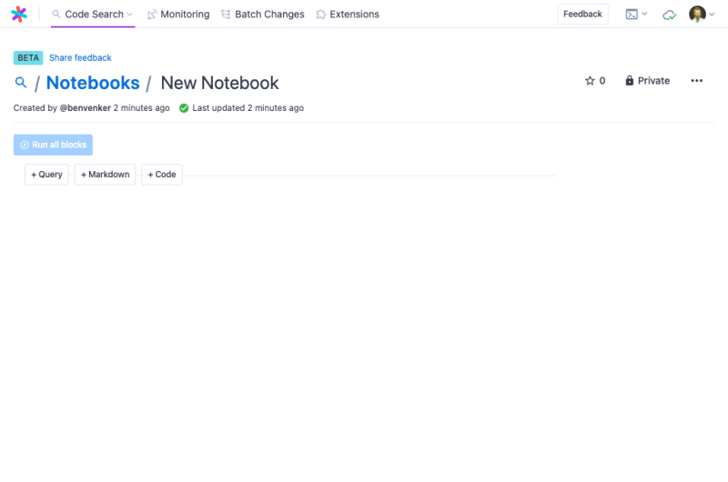This screenshot has height=482, width=728.
Task: Open Batch Changes page
Action: click(263, 15)
